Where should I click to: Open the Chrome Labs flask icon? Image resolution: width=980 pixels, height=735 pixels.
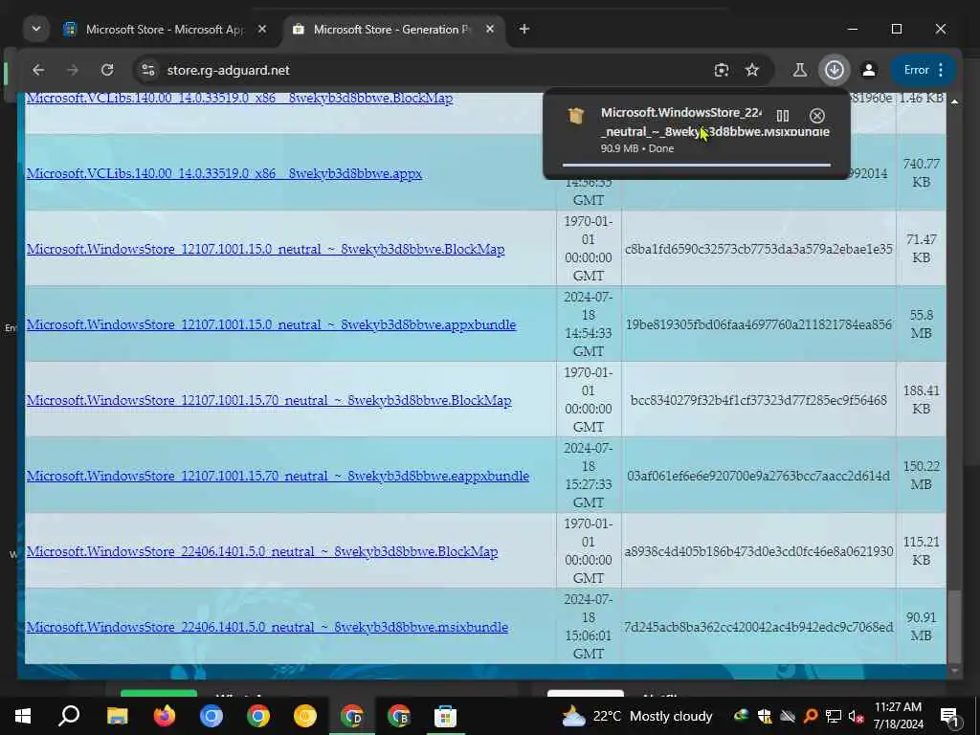click(799, 70)
